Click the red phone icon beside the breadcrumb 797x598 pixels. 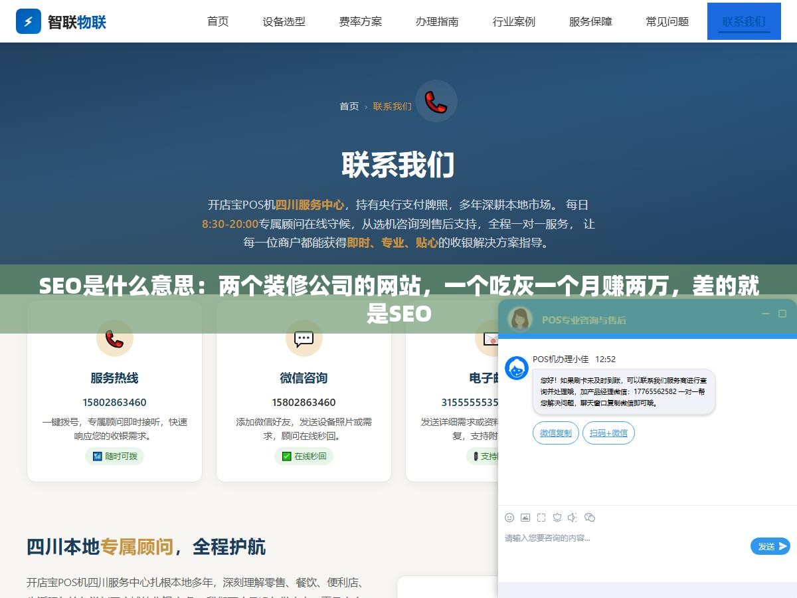[x=436, y=101]
